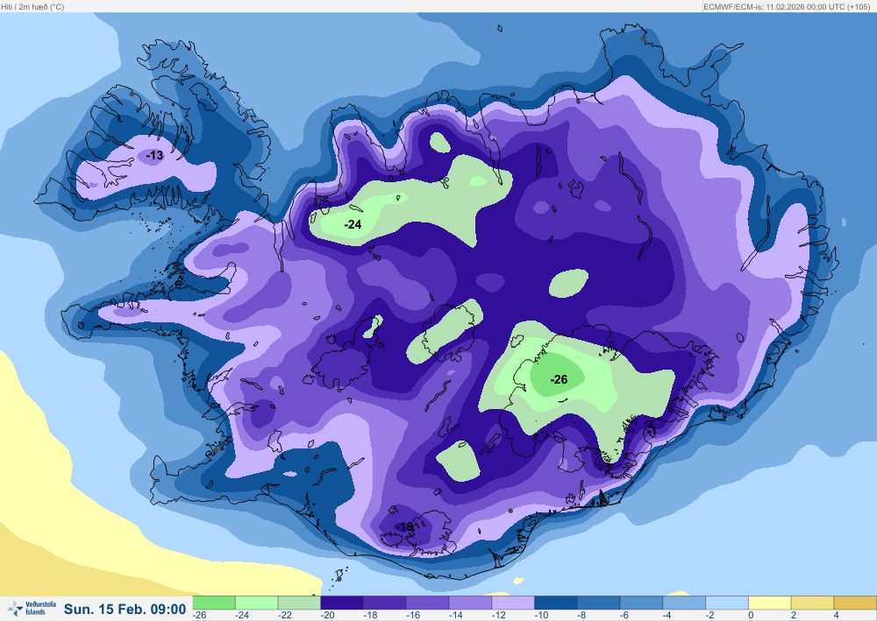
Task: Click the -24 temperature label on the map
Action: point(353,224)
